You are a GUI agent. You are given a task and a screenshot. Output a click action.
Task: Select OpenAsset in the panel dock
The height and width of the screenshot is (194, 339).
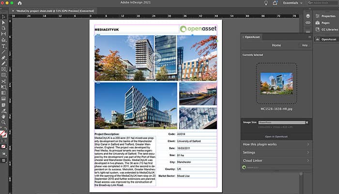(326, 39)
